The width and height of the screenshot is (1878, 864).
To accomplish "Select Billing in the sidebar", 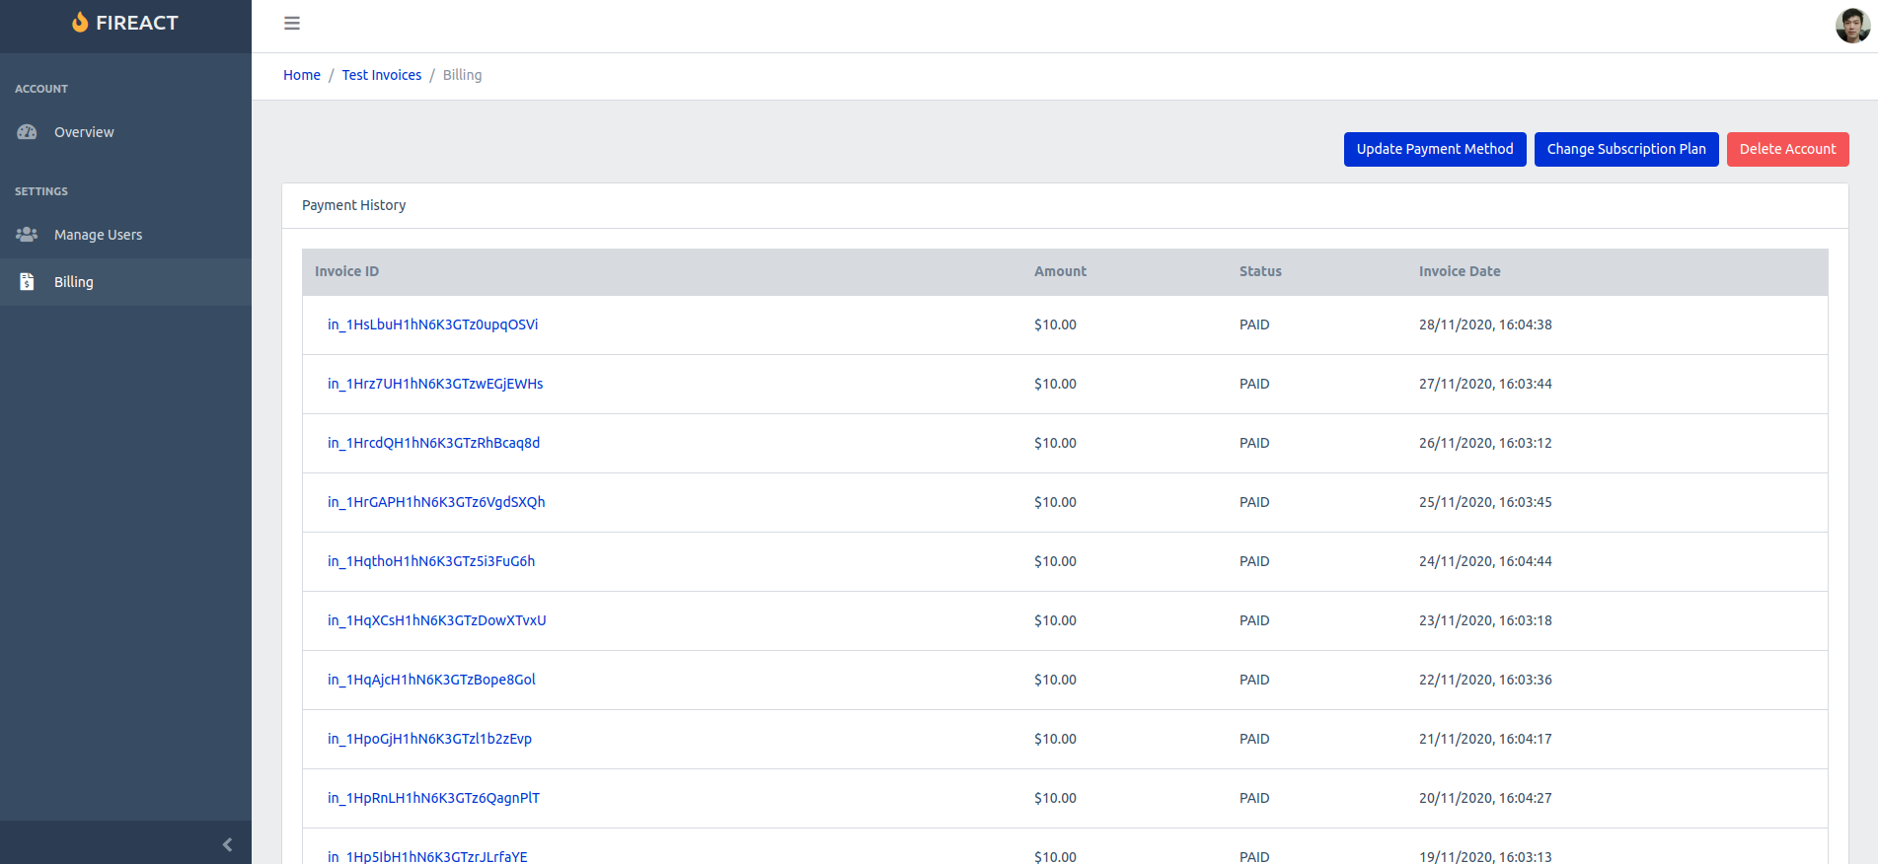I will pos(125,282).
